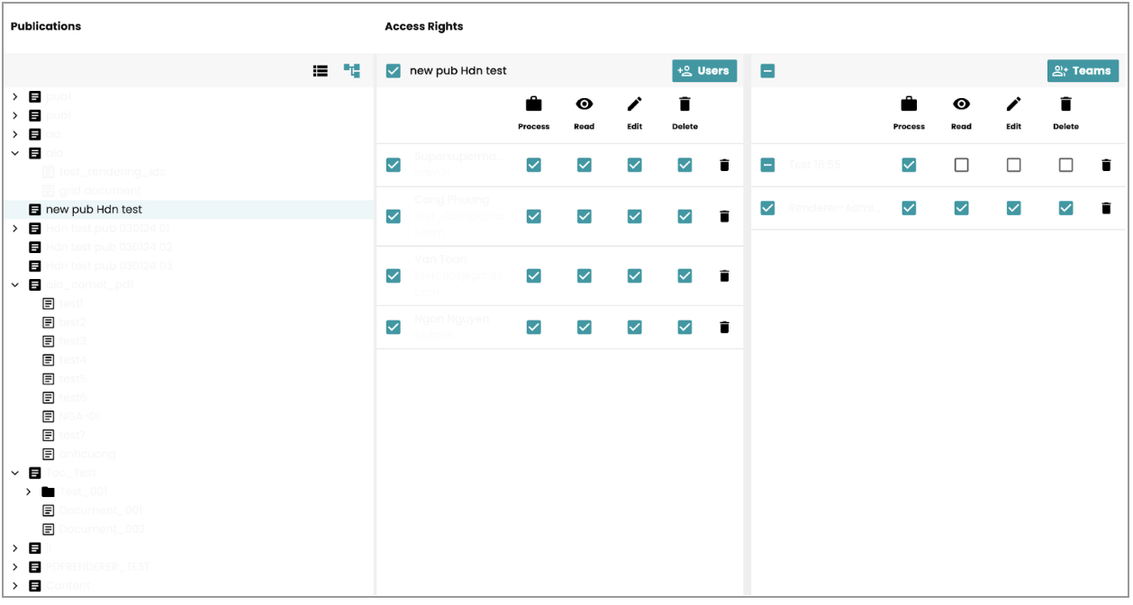Toggle the select-all checkbox in teams panel
Screen dimensions: 1133x605
click(767, 71)
